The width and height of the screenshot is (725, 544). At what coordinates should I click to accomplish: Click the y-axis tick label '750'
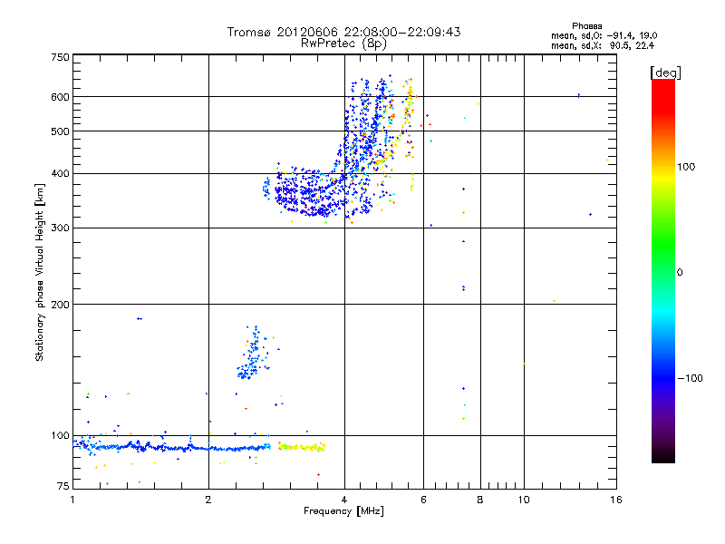[60, 58]
